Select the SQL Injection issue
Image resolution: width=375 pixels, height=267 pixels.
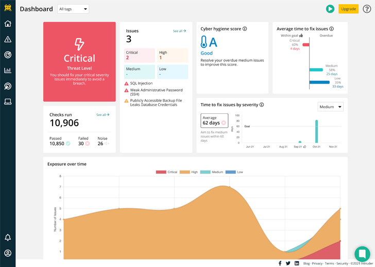click(x=141, y=84)
